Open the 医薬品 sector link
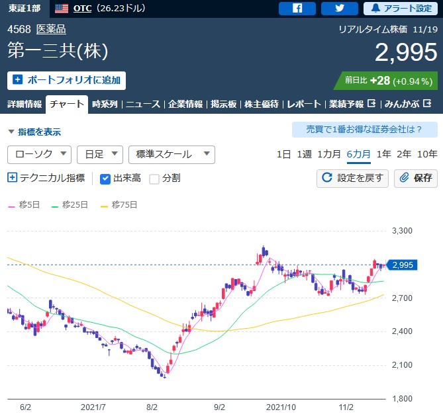 [x=51, y=29]
